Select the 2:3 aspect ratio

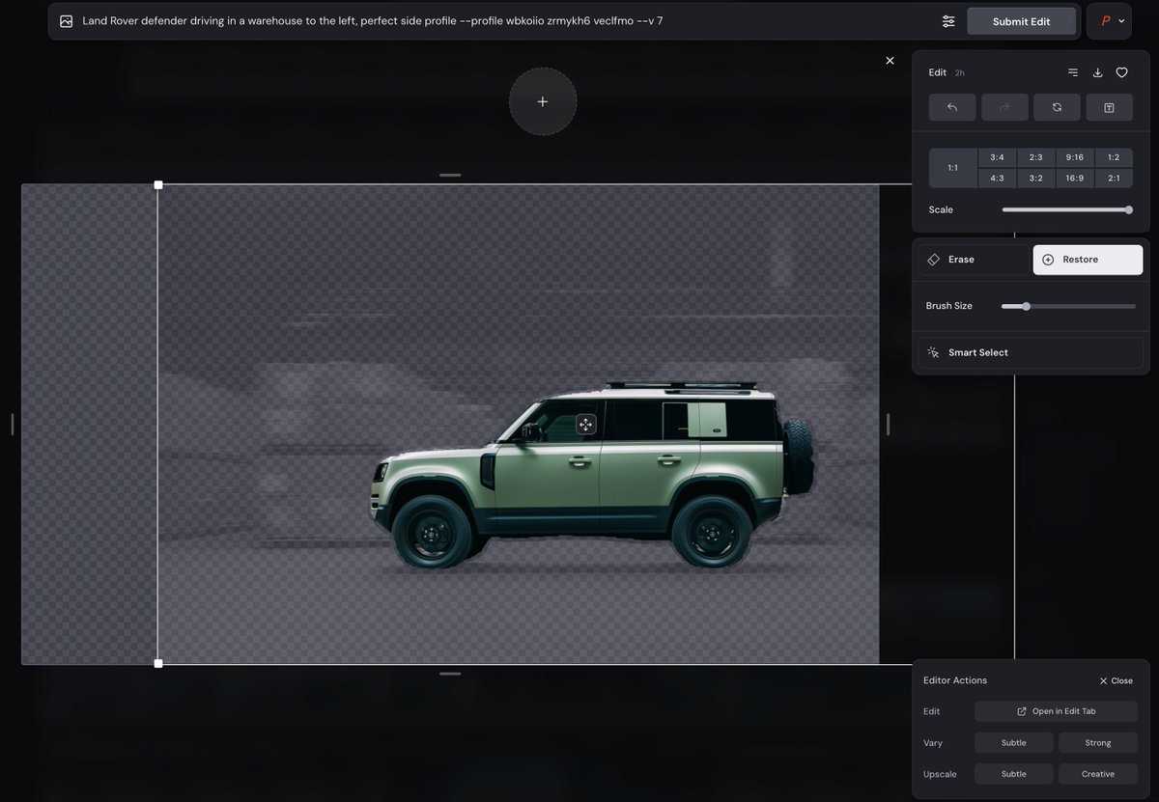coord(1035,157)
